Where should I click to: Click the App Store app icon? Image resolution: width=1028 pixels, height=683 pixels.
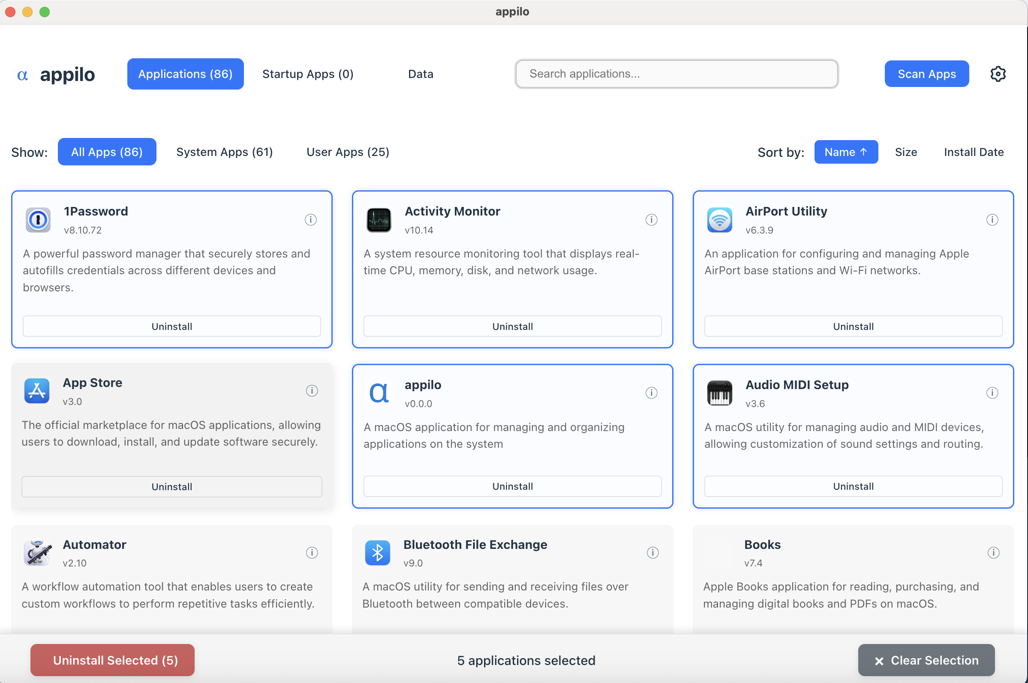[x=36, y=391]
